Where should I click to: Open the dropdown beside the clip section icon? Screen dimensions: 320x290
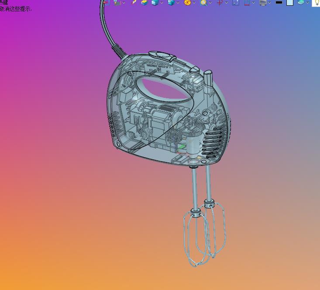254,3
